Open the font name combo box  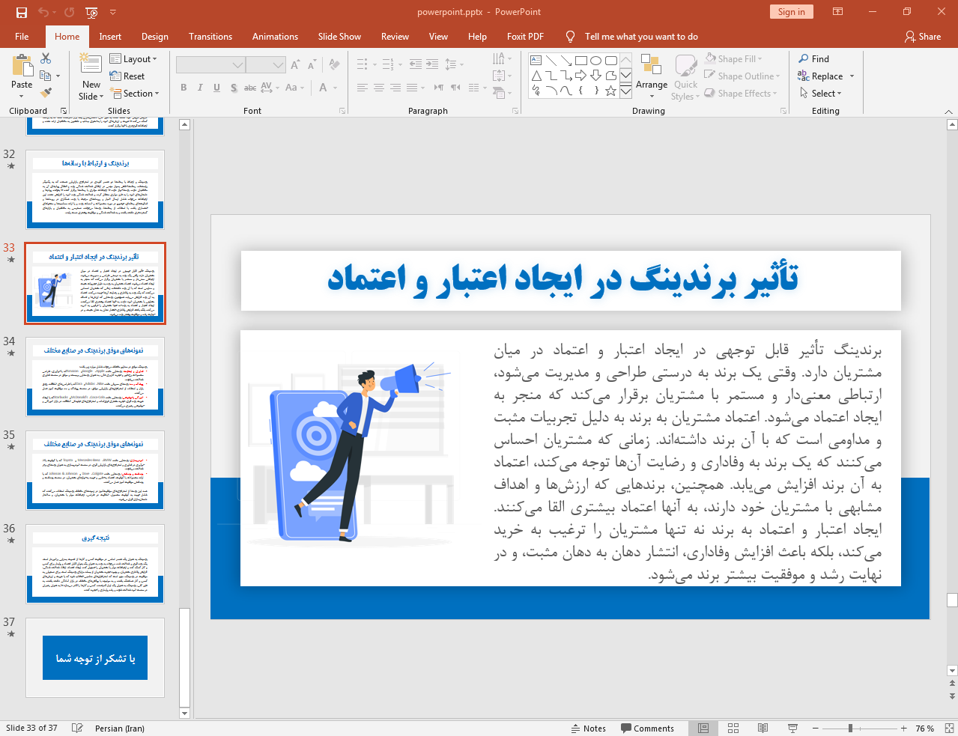point(210,65)
